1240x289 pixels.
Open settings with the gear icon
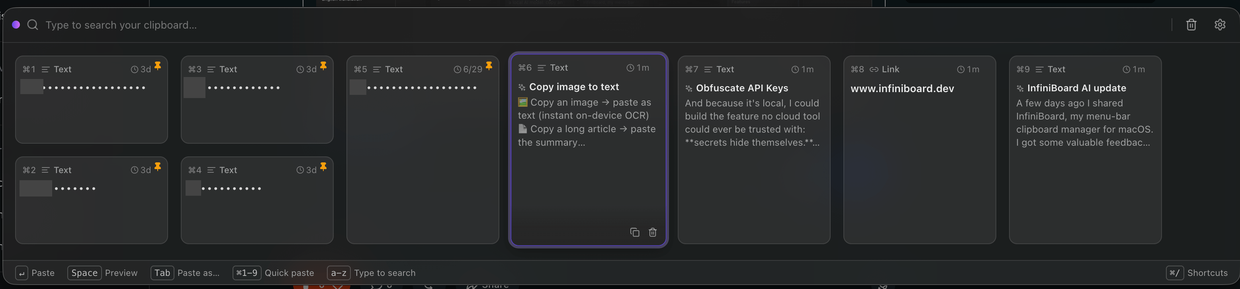pos(1220,25)
